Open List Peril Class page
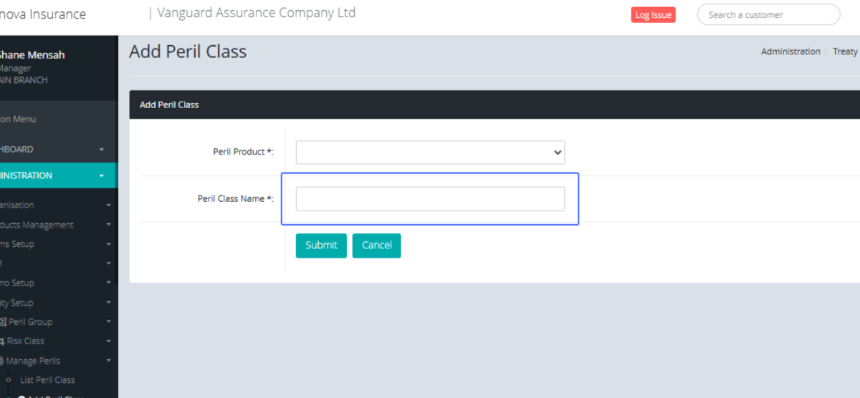 (47, 380)
